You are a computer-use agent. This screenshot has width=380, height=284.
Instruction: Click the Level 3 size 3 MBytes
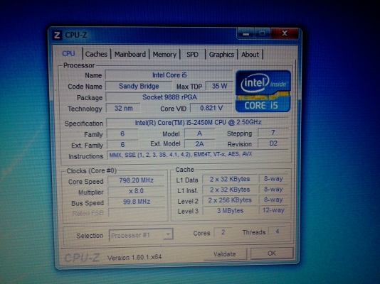230,211
